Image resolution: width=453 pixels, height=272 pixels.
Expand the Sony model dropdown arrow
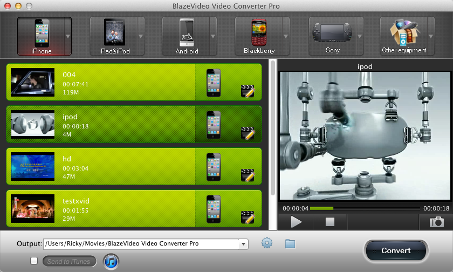pos(360,36)
